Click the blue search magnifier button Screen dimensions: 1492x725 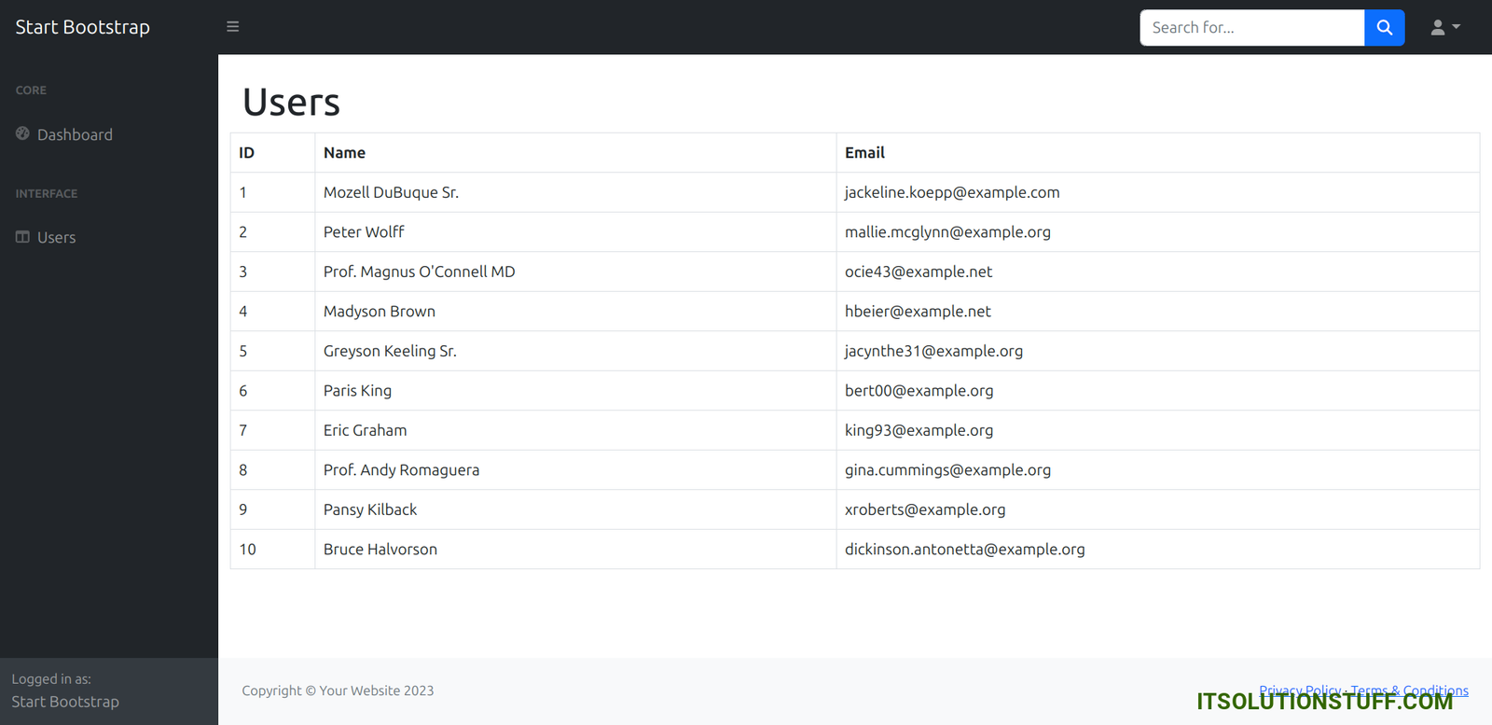[x=1384, y=28]
